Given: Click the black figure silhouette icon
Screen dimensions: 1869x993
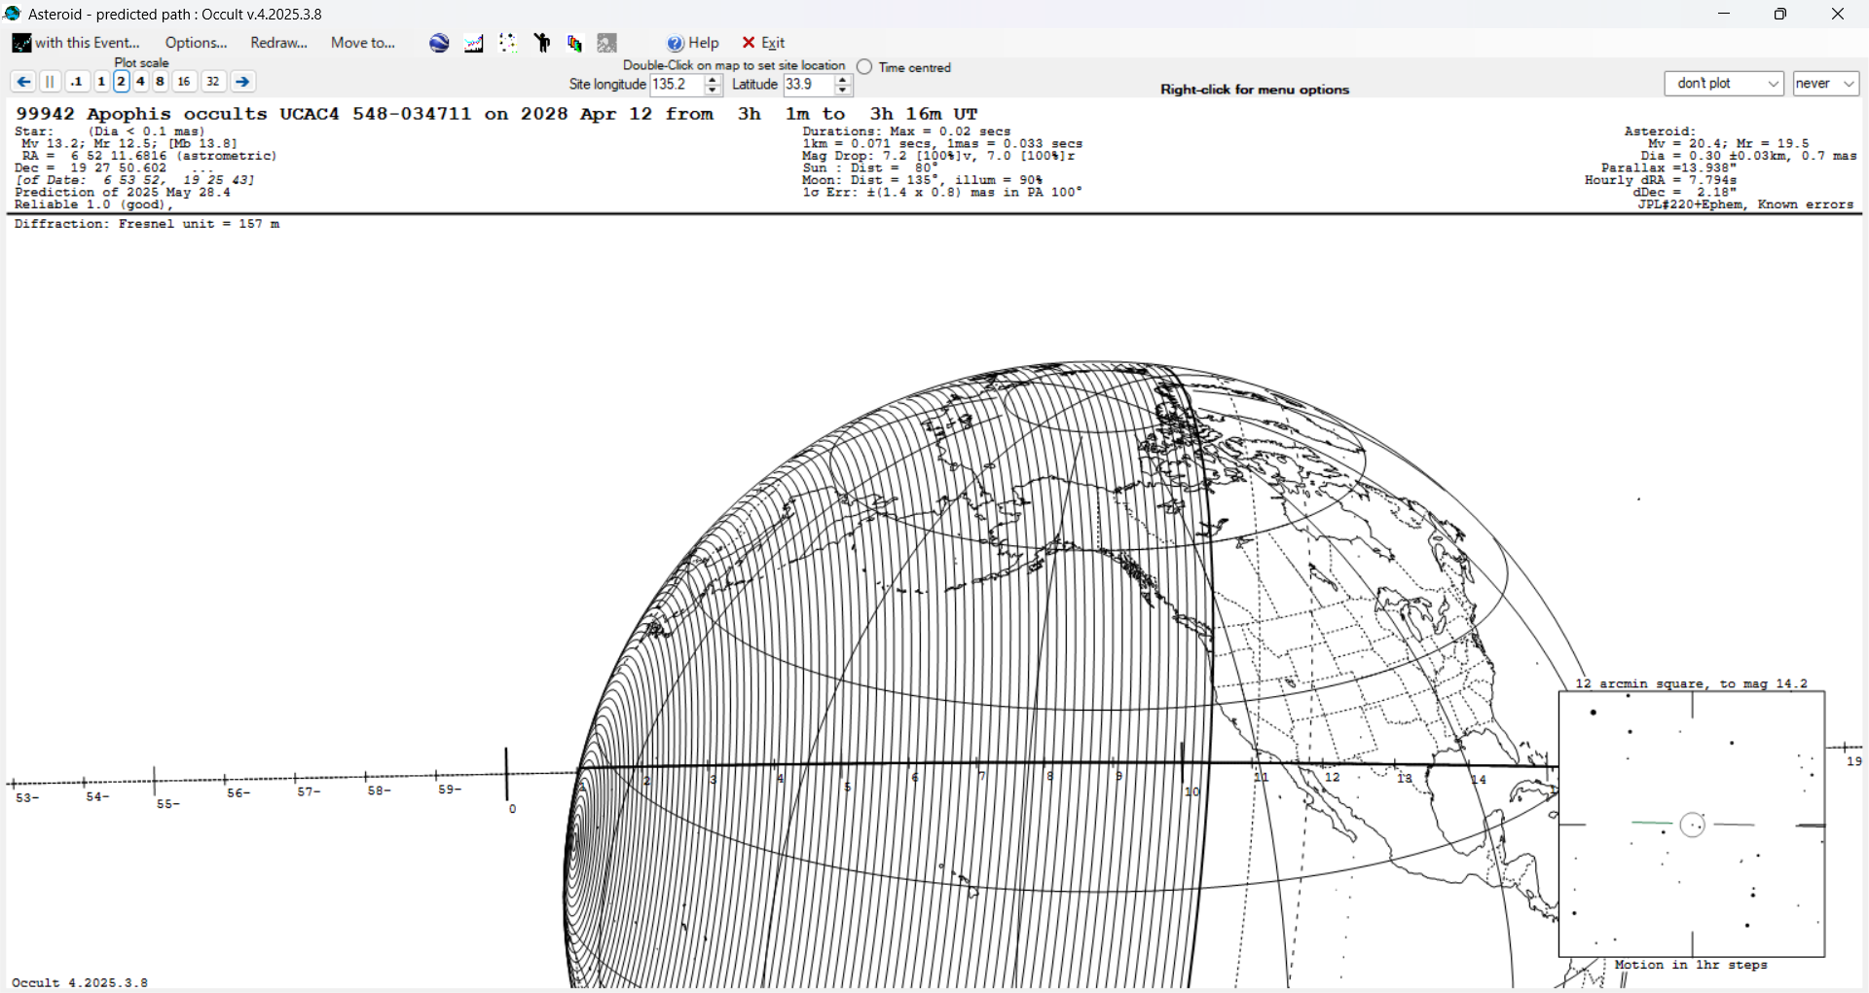Looking at the screenshot, I should click(542, 43).
